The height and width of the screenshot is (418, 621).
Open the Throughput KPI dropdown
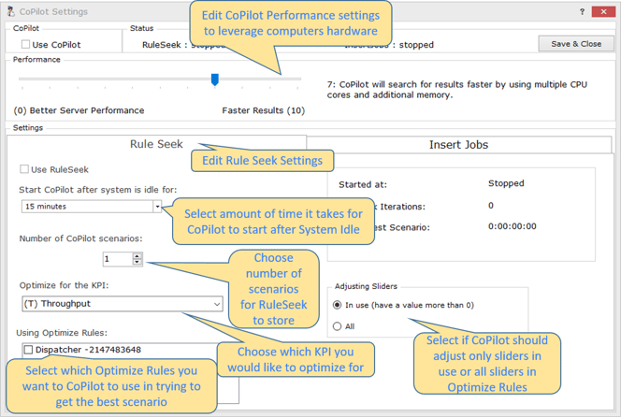(123, 304)
